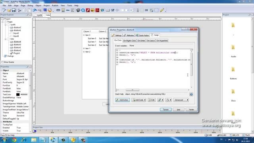This screenshot has width=254, height=143.
Task: Open the Dialog menu
Action: tap(30, 6)
